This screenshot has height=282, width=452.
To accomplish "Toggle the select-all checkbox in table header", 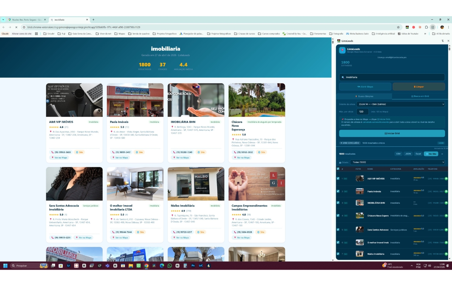I will tap(338, 169).
